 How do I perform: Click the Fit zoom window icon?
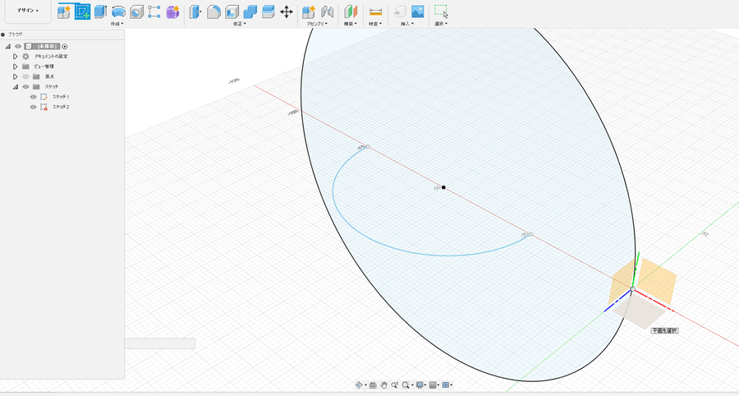pos(406,384)
